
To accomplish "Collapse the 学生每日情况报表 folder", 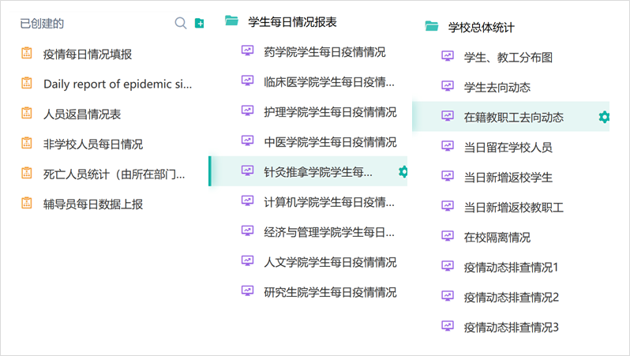I will coord(292,21).
